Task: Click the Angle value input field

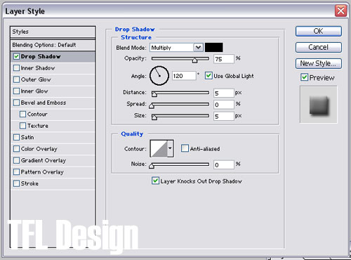Action: [x=184, y=76]
